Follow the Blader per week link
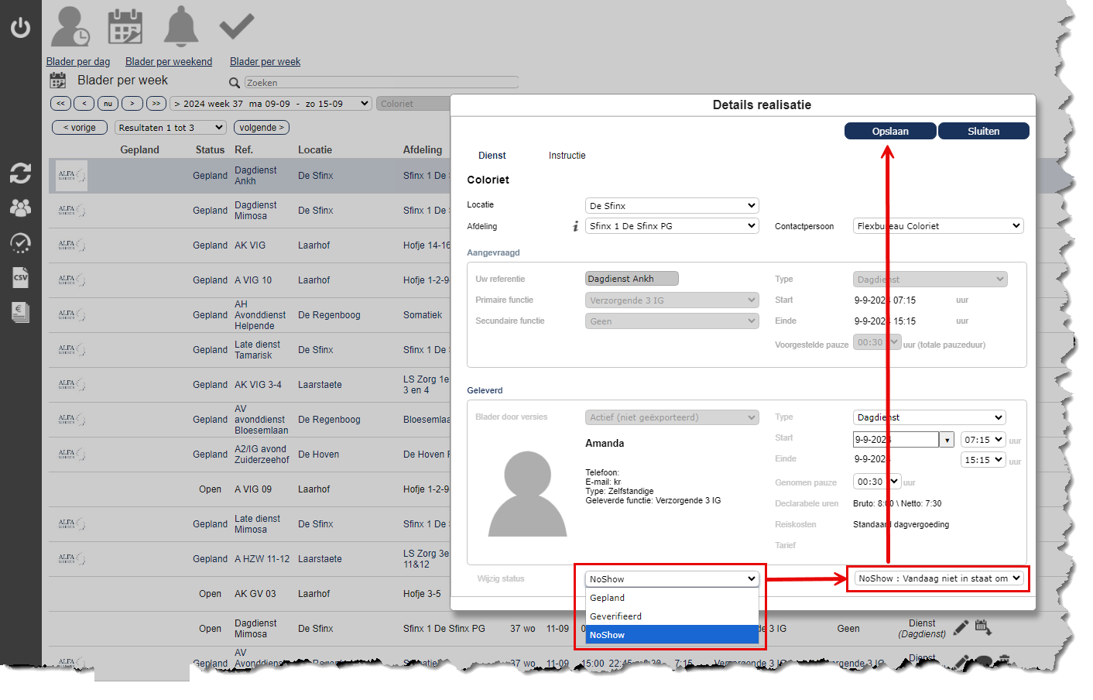The height and width of the screenshot is (700, 1093). click(x=265, y=62)
